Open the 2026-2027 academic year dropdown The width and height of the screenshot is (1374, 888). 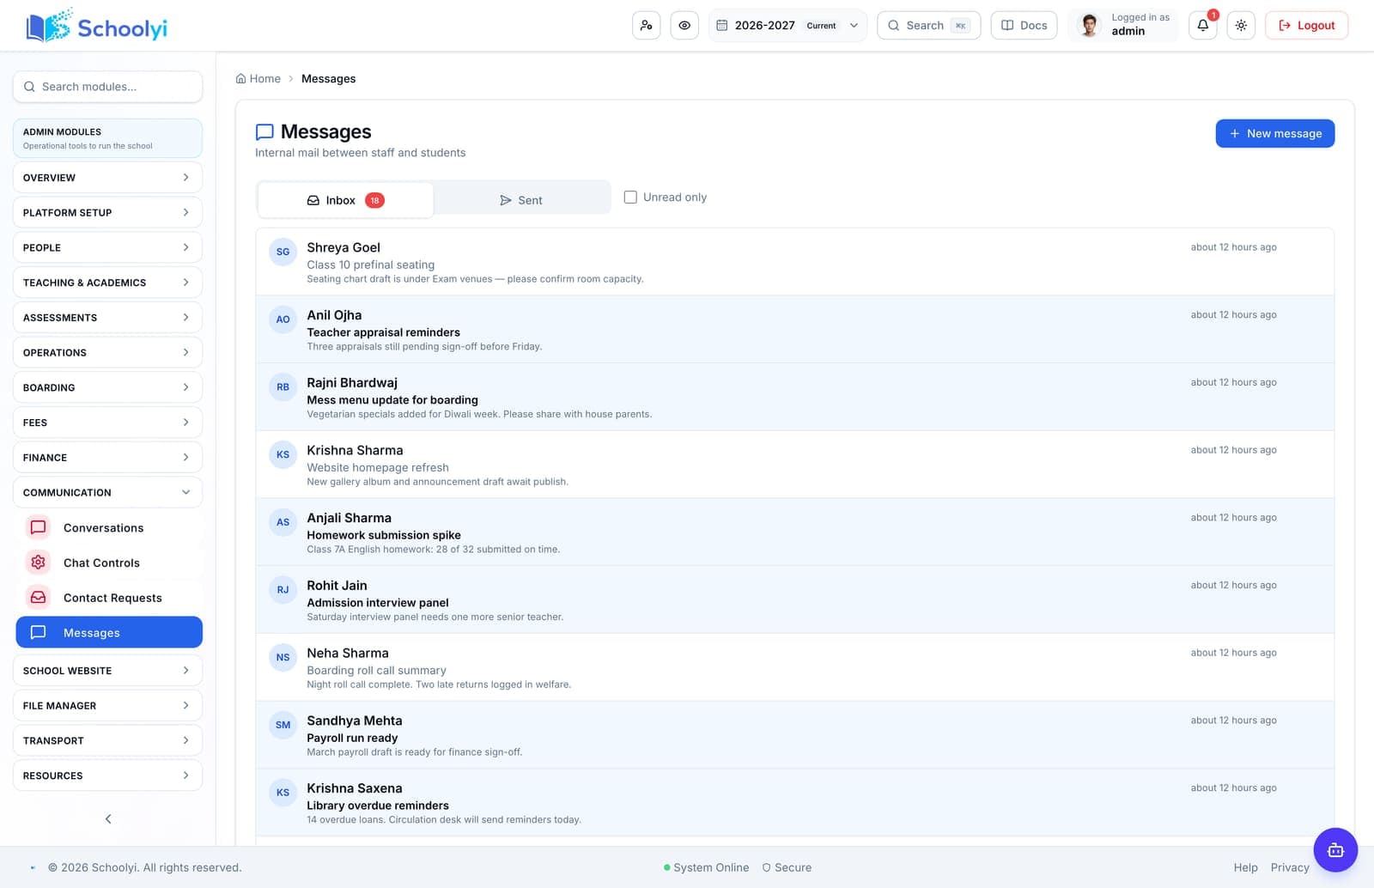[x=787, y=25]
